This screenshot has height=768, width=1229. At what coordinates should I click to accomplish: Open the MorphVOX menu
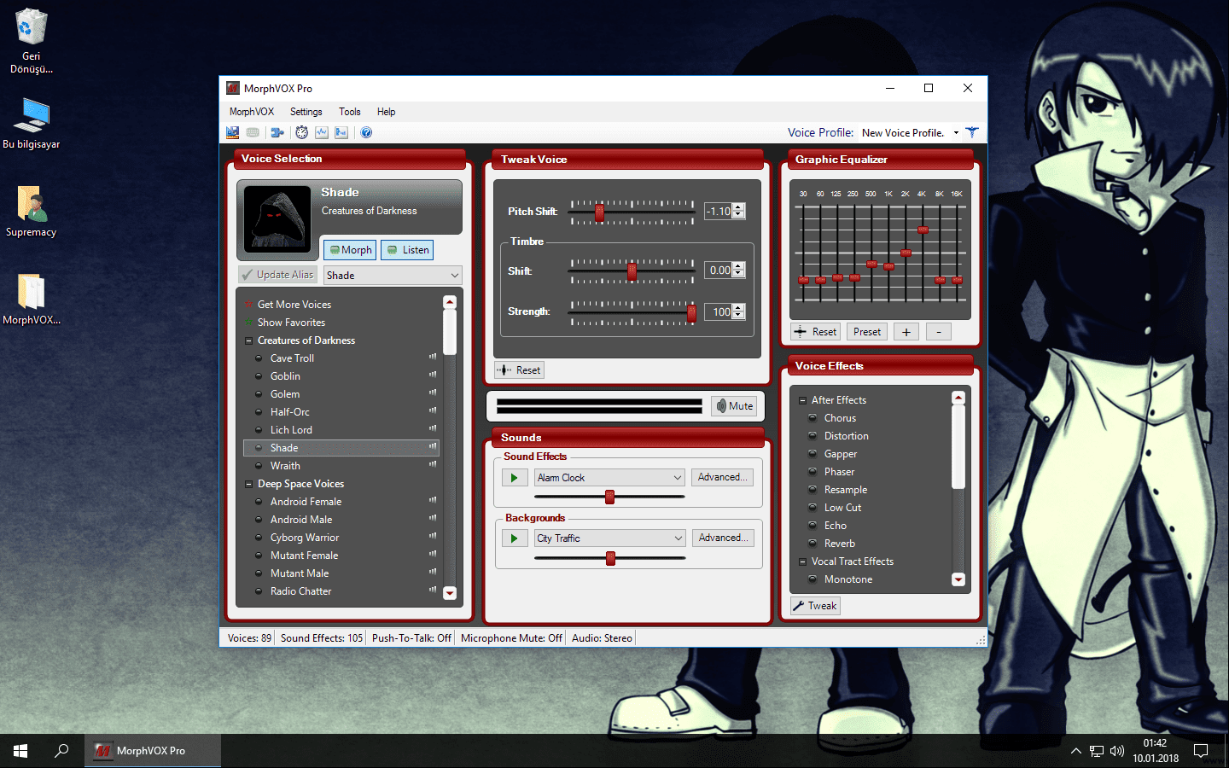pyautogui.click(x=252, y=112)
